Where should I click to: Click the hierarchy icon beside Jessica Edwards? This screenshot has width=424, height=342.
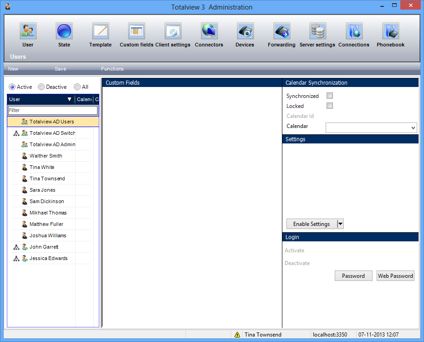click(x=16, y=258)
